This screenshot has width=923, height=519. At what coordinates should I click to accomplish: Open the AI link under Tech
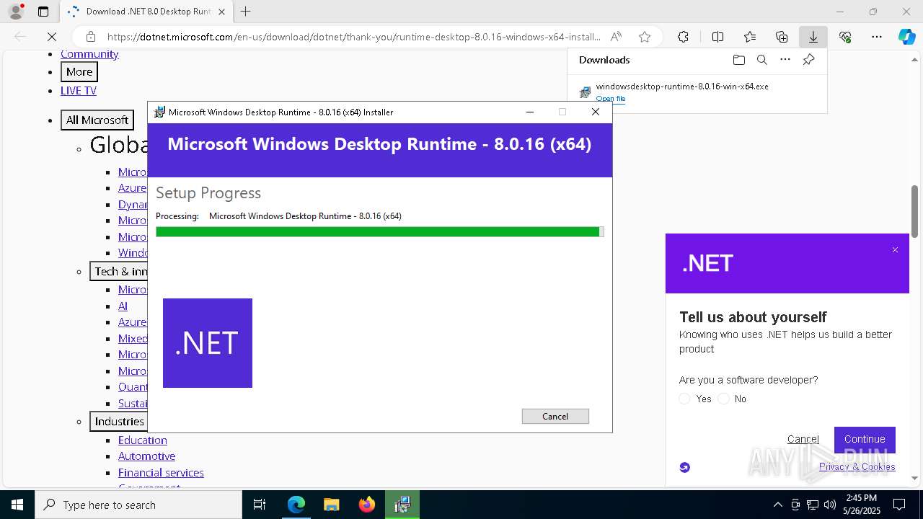pyautogui.click(x=123, y=306)
